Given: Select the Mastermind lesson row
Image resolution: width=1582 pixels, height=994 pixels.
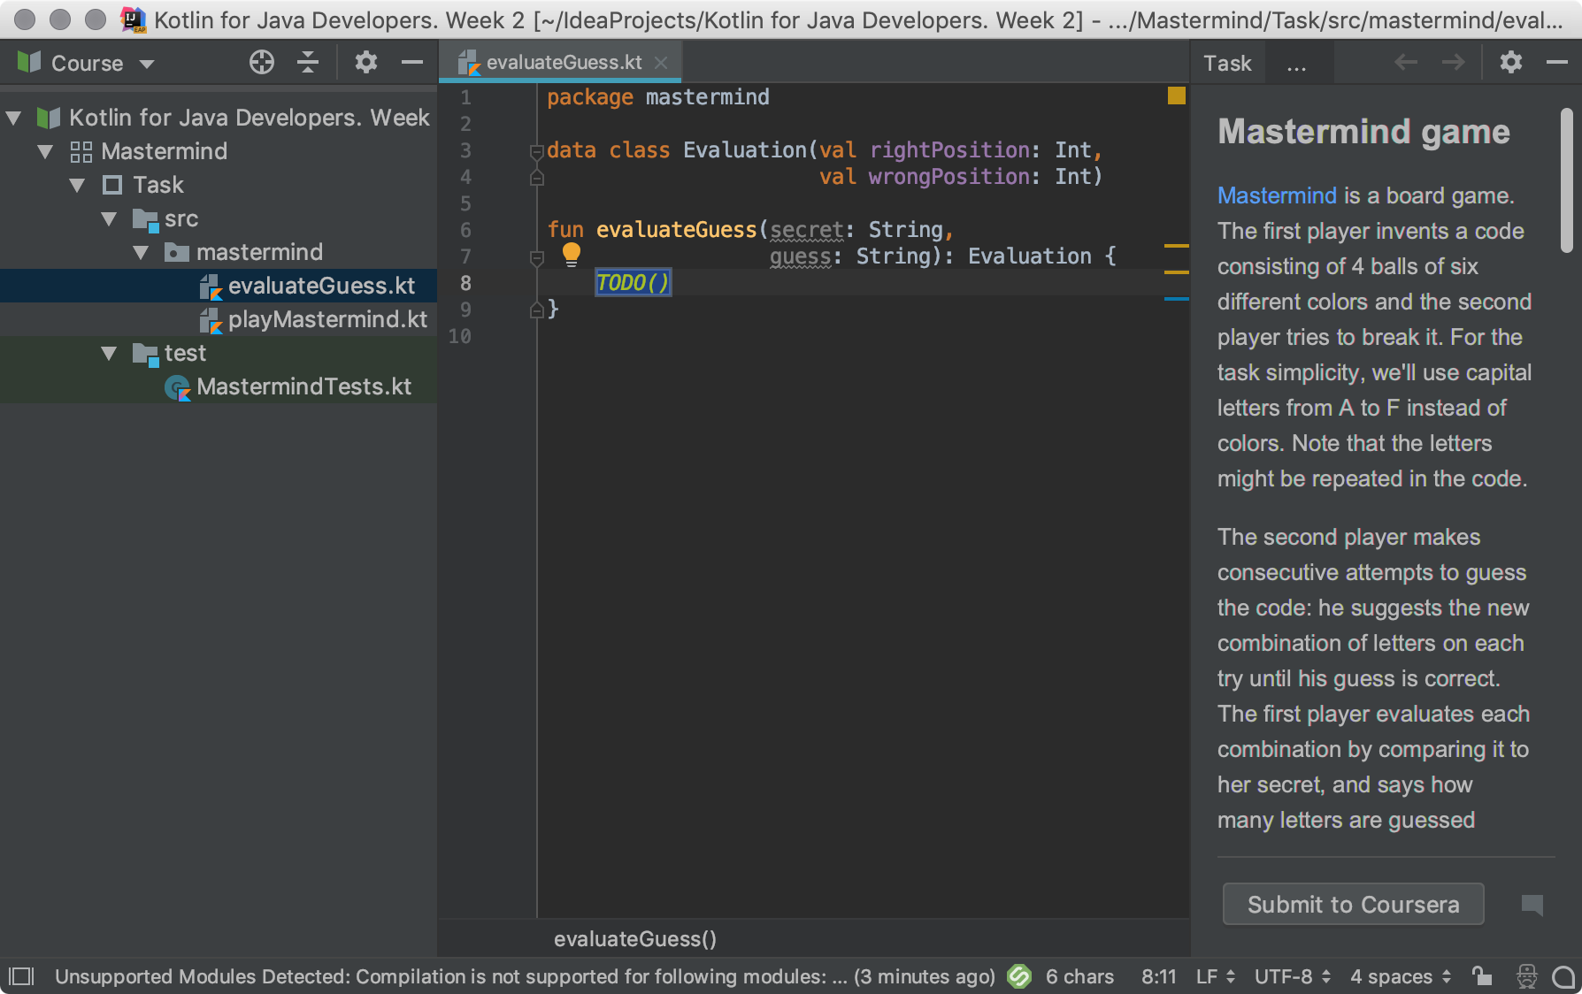Looking at the screenshot, I should [x=219, y=151].
